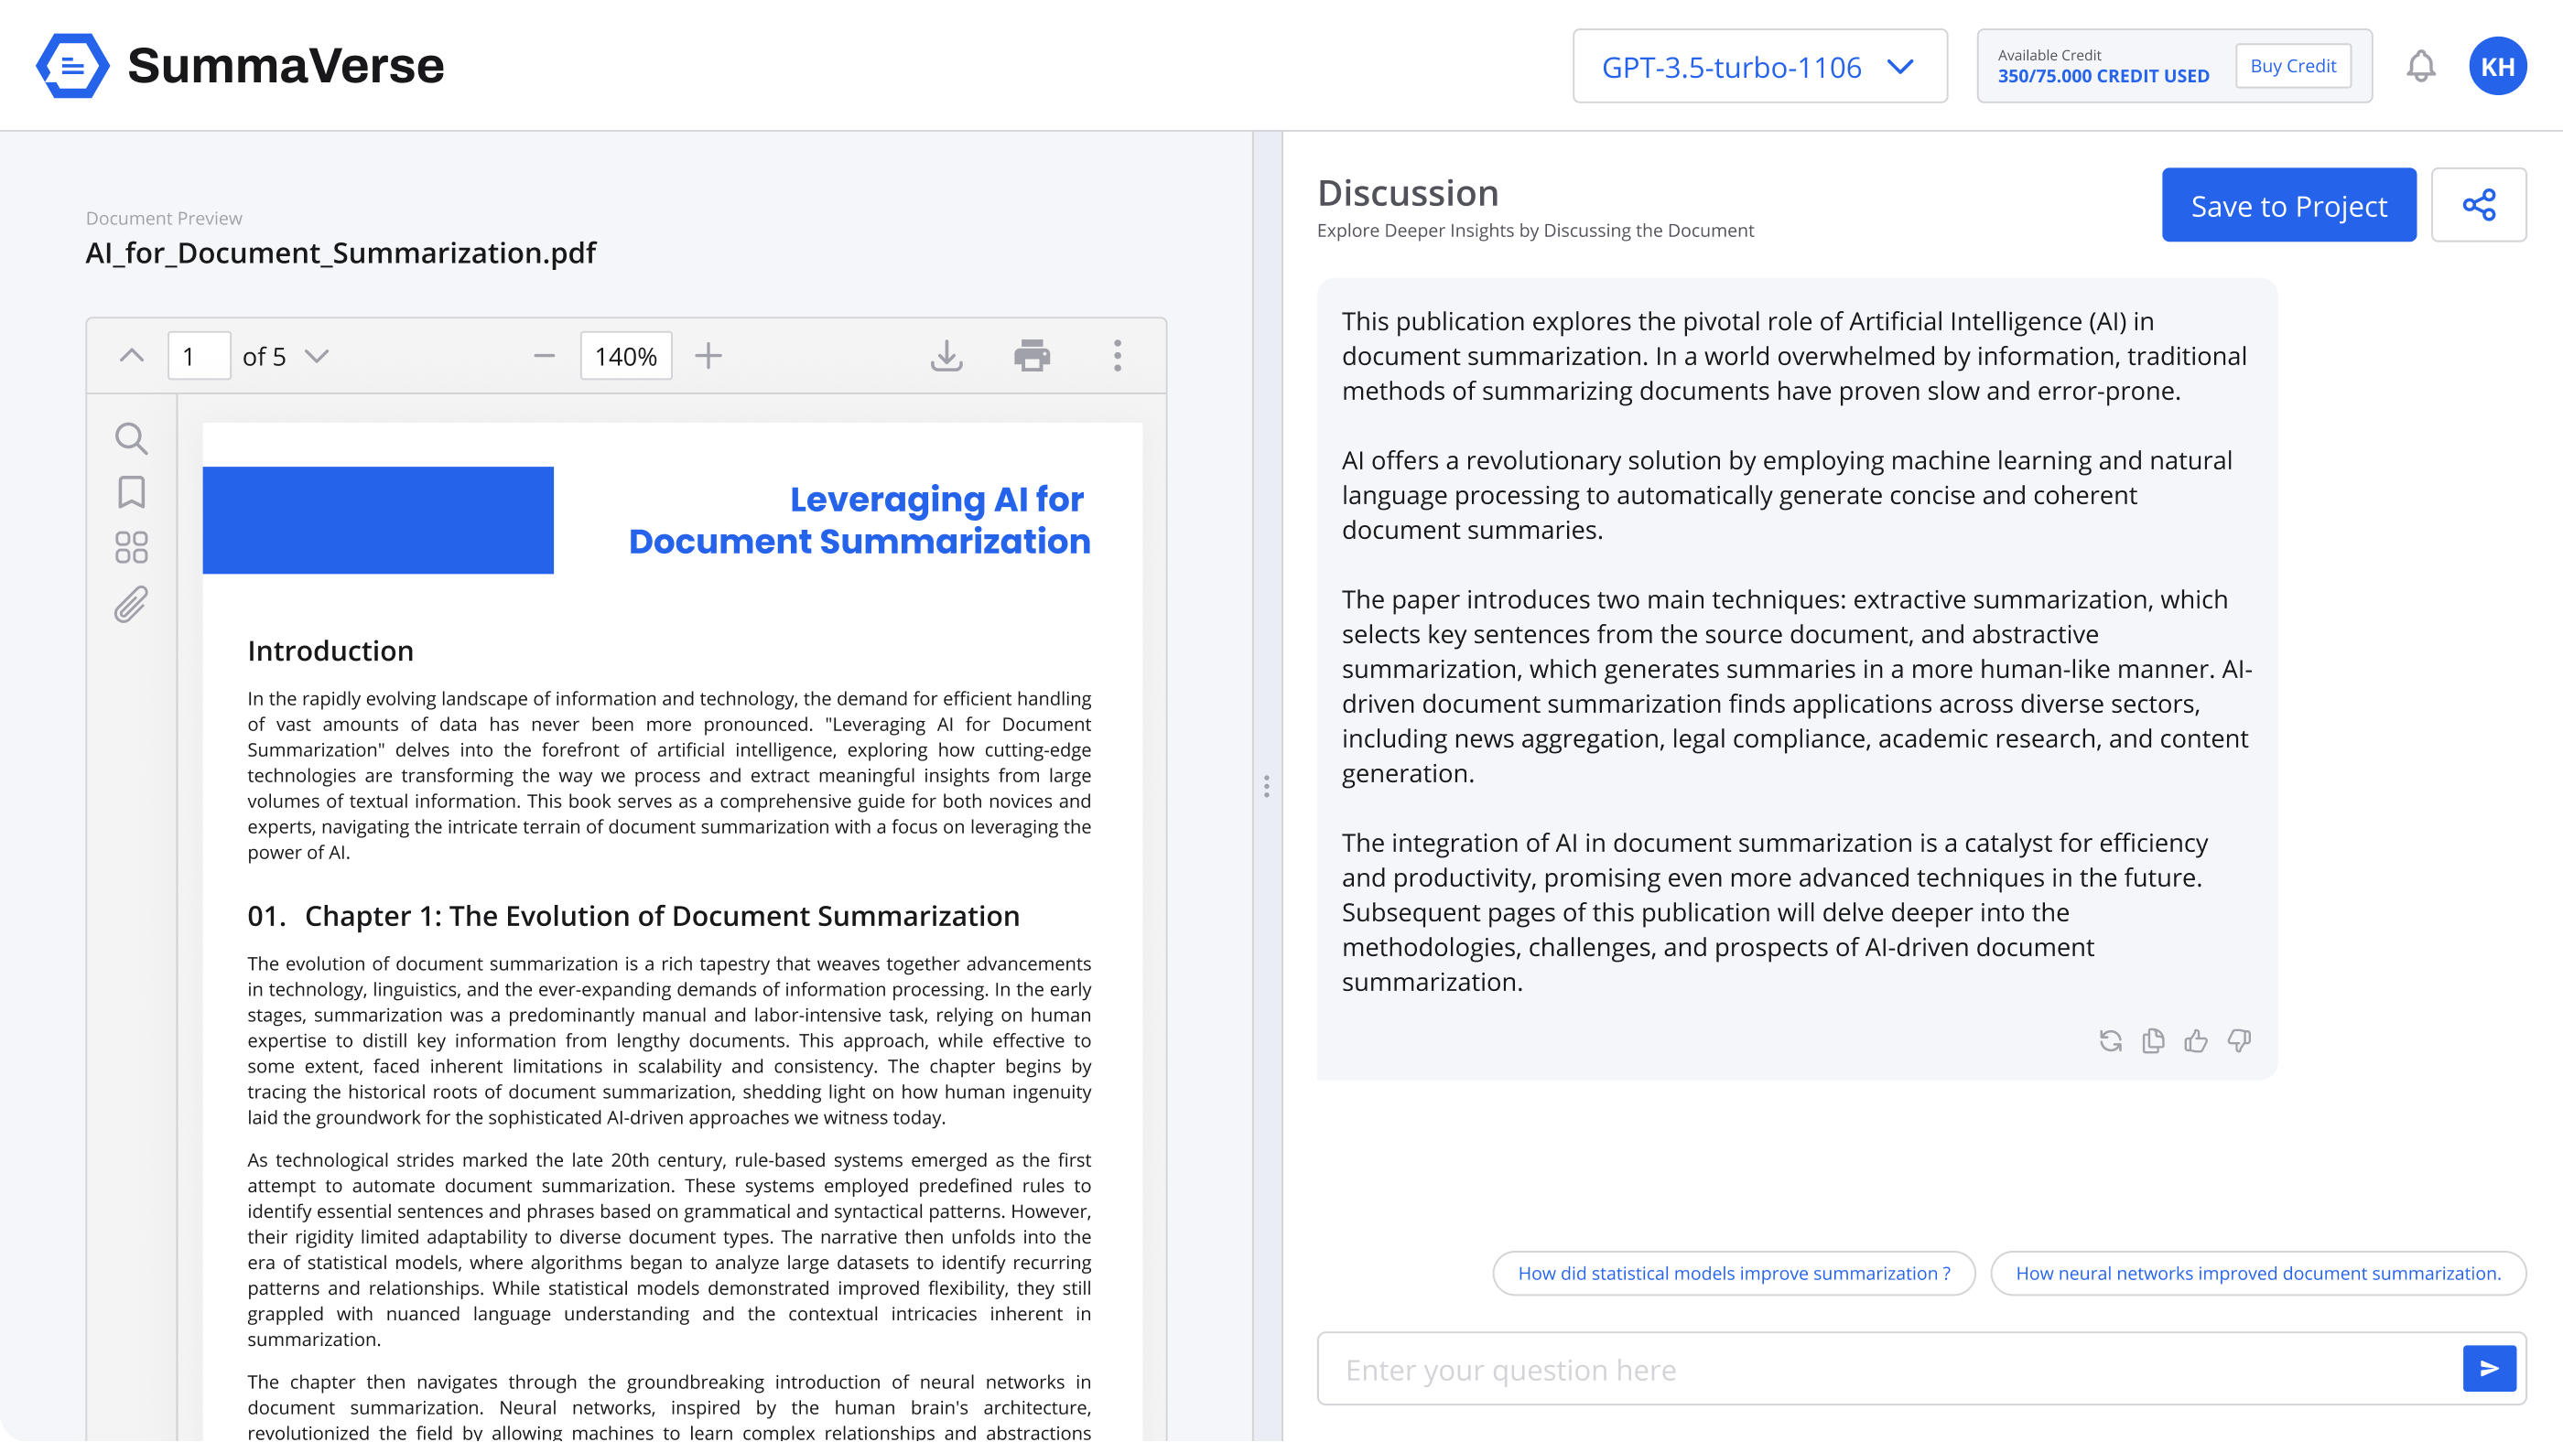This screenshot has height=1442, width=2563.
Task: Click the 'Available Credit' label
Action: [2049, 55]
